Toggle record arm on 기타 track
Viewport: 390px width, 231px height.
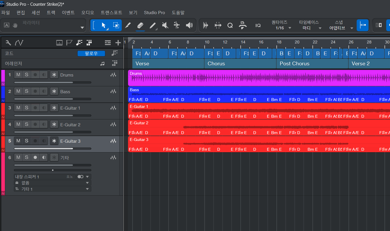click(35, 158)
